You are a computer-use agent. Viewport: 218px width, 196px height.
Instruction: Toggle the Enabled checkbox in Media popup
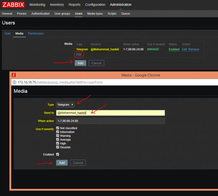(58, 154)
